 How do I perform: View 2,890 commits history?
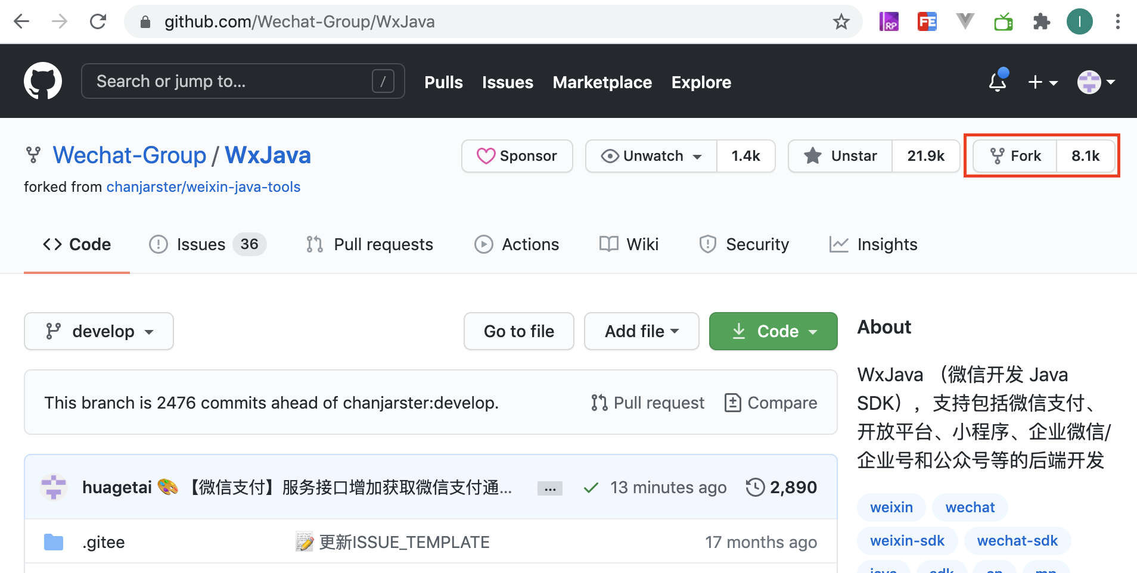tap(782, 487)
